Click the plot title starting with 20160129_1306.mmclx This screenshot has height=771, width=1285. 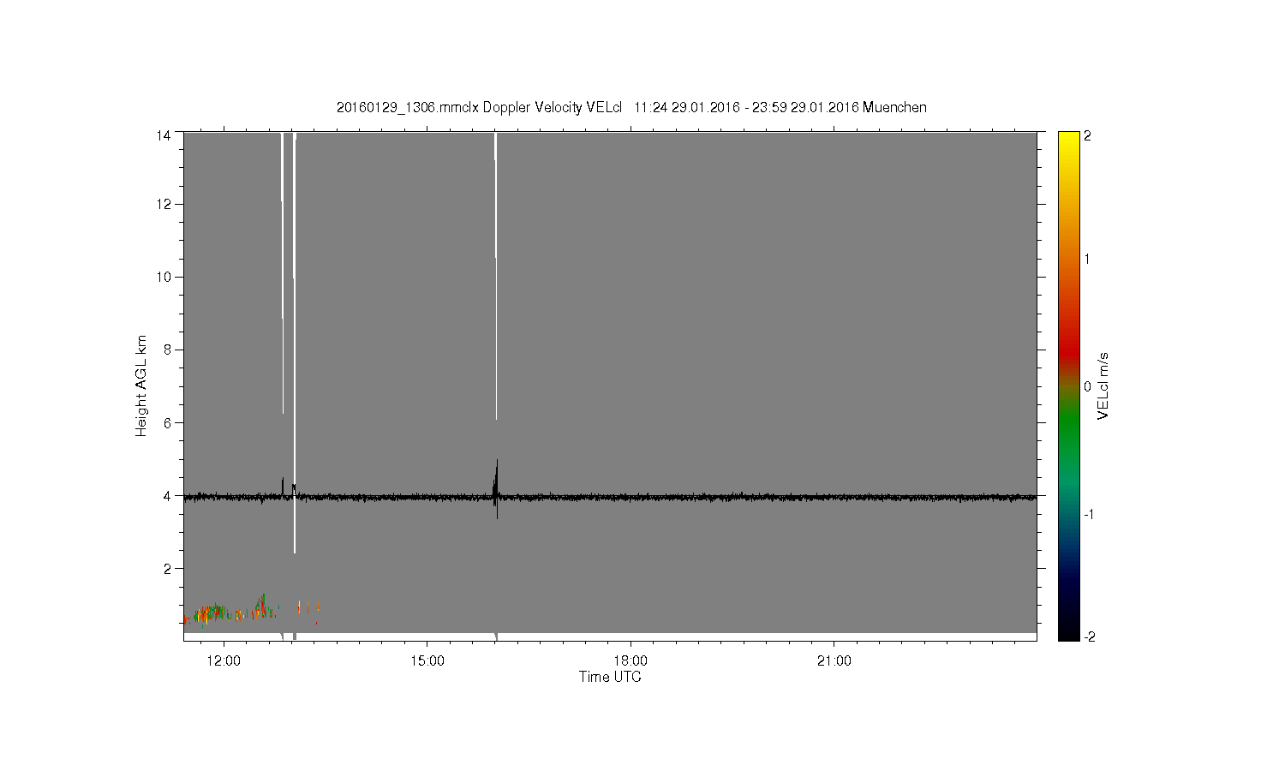point(631,108)
